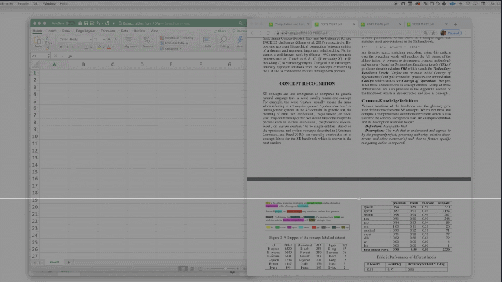
Task: Open the Data ribbon tab
Action: [125, 31]
